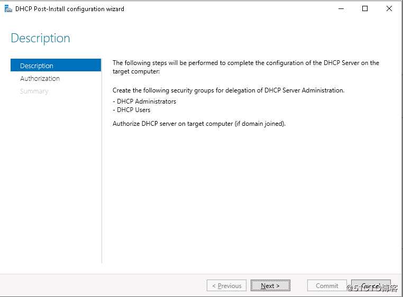Click the Commit button

point(327,285)
